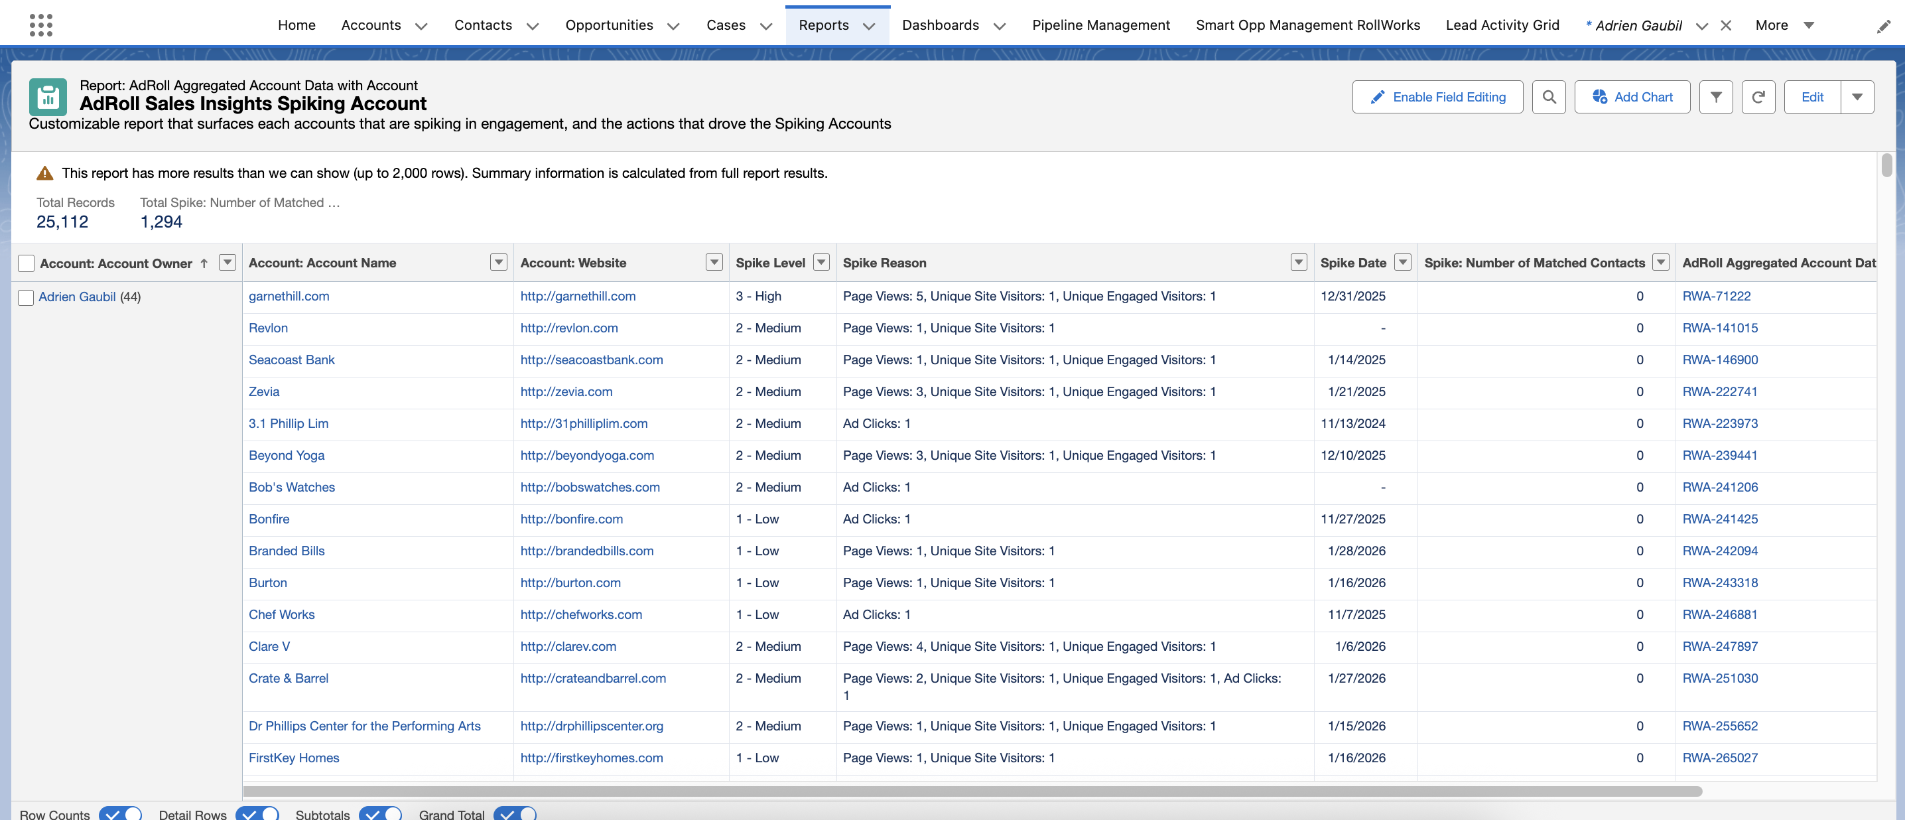This screenshot has height=820, width=1905.
Task: Toggle the Row Counts switch
Action: coord(120,813)
